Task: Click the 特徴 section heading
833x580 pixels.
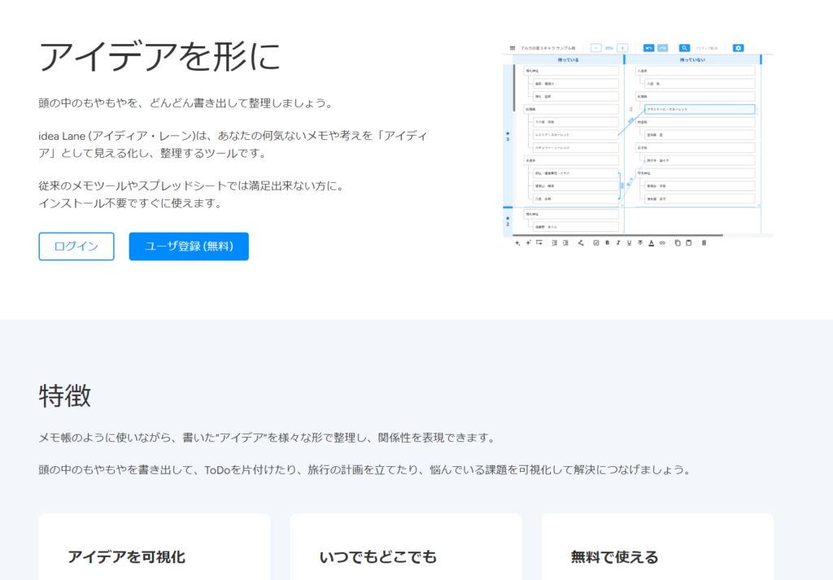Action: coord(65,395)
